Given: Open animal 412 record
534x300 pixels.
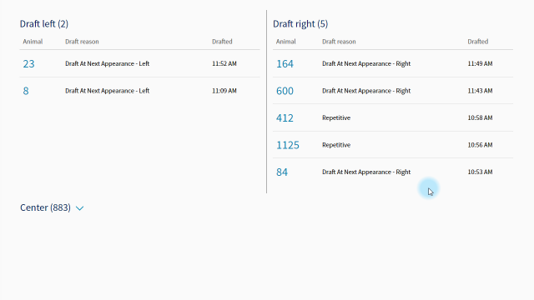Looking at the screenshot, I should click(x=285, y=118).
